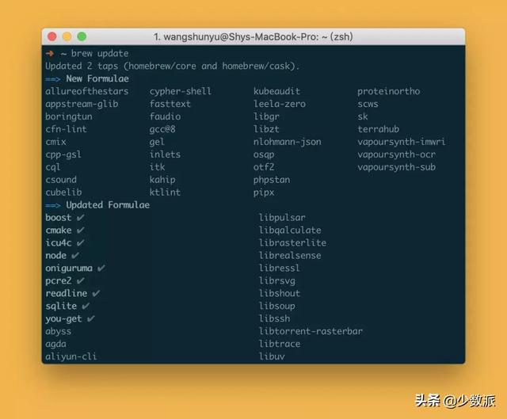The image size is (507, 419).
Task: Click the 'New Formulae' heading
Action: (x=97, y=78)
